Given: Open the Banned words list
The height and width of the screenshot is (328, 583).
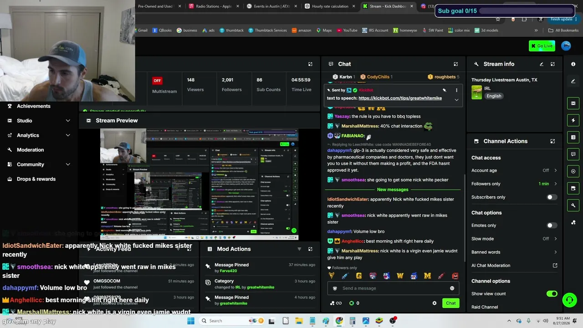Looking at the screenshot, I should point(514,252).
